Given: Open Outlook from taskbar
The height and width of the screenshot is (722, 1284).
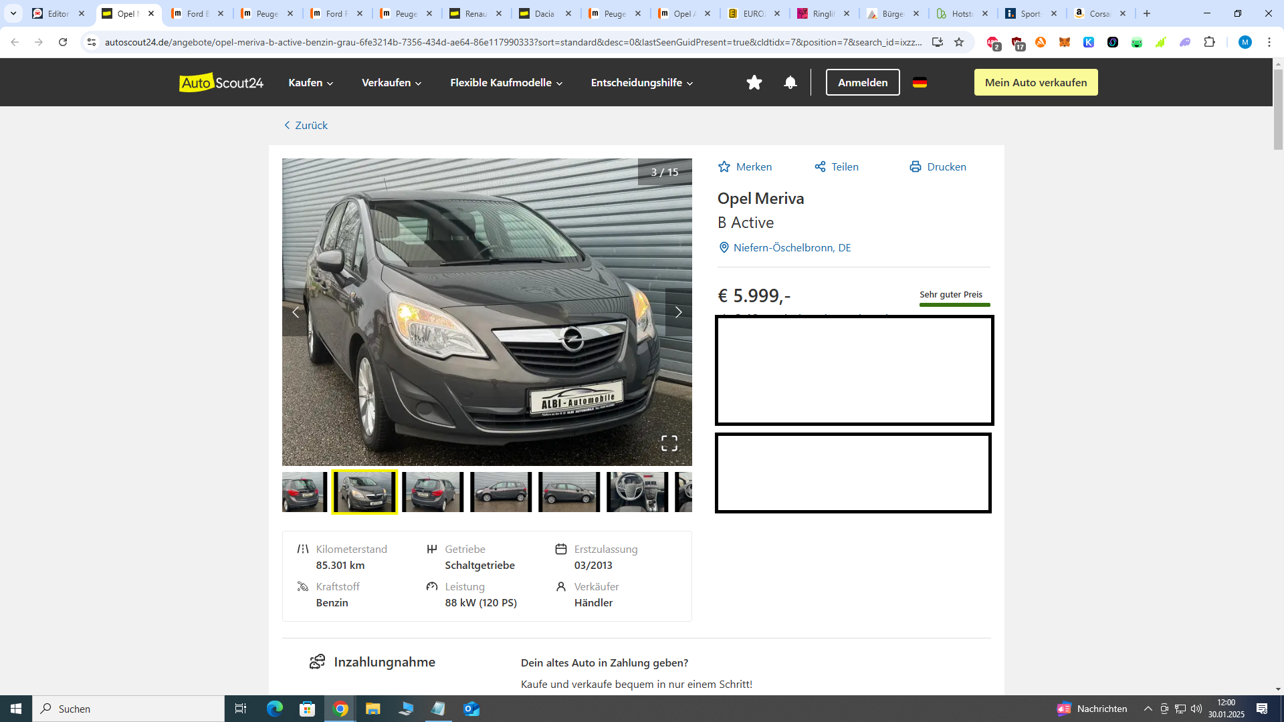Looking at the screenshot, I should (x=472, y=709).
